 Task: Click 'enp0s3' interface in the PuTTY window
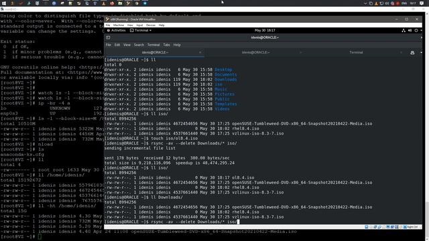tap(9, 113)
